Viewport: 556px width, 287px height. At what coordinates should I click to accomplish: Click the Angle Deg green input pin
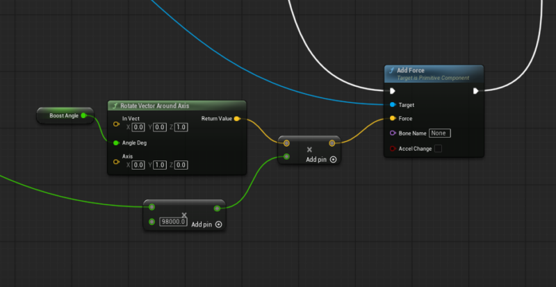[117, 142]
